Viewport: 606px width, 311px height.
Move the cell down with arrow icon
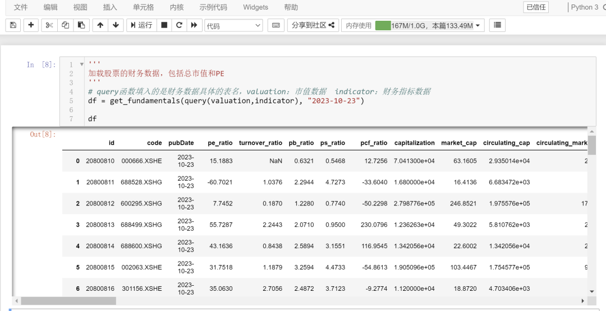(116, 25)
